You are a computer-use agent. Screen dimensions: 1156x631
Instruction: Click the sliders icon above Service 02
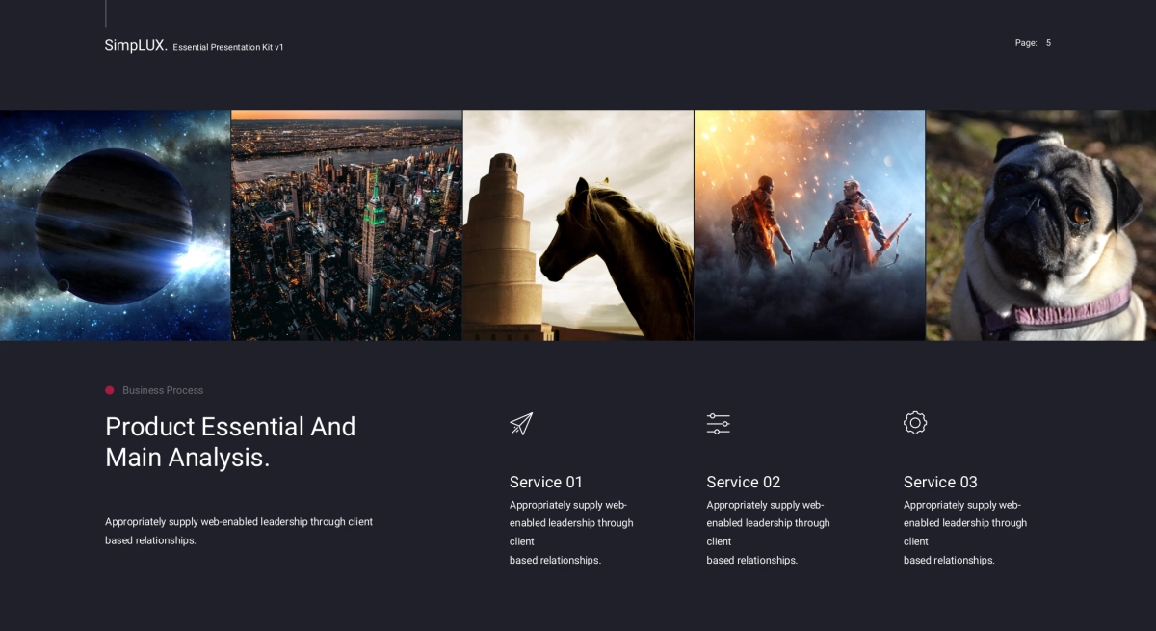(x=718, y=424)
